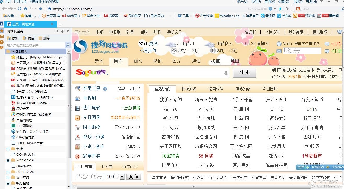The height and width of the screenshot is (189, 344).
Task: Open the Sogou搜狗 search engine selector
Action: click(92, 73)
